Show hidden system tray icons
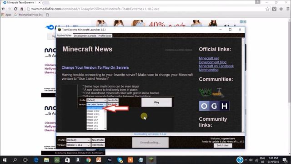Screen dimensions: 291x164 246,160
